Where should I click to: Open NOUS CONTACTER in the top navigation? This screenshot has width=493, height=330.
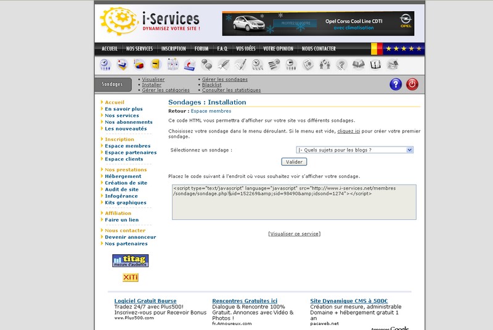[319, 49]
